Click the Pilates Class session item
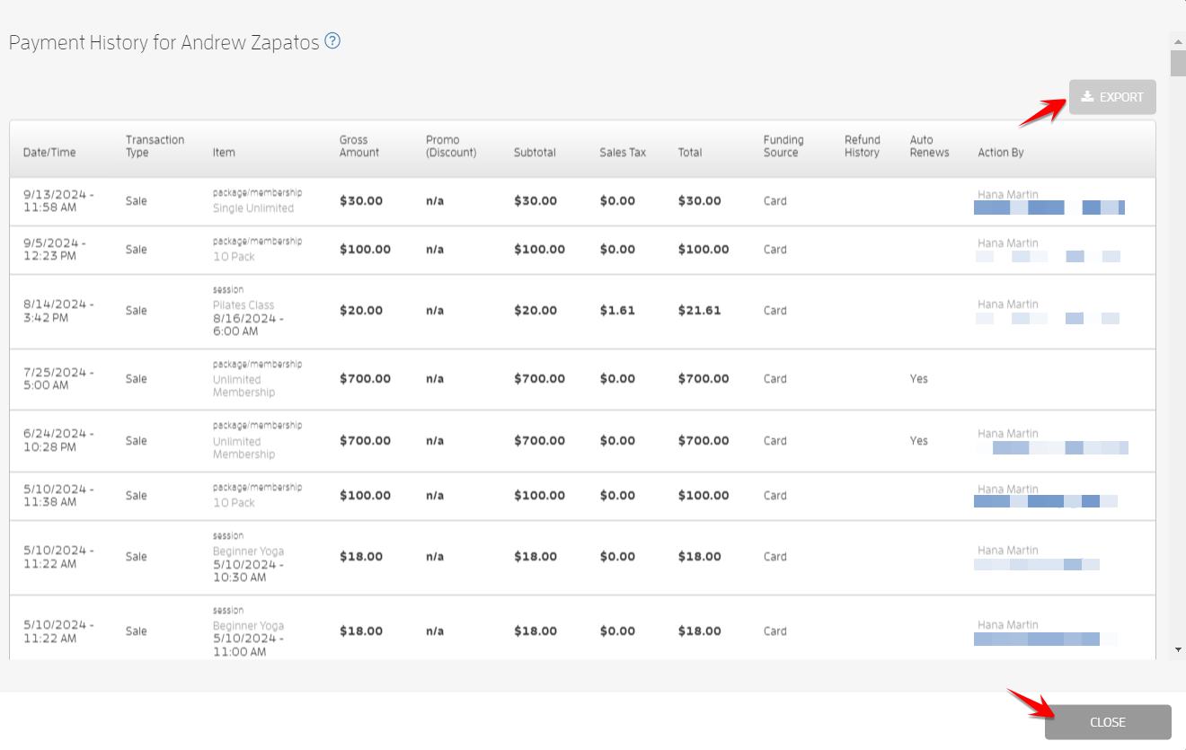The height and width of the screenshot is (750, 1186). pyautogui.click(x=243, y=305)
